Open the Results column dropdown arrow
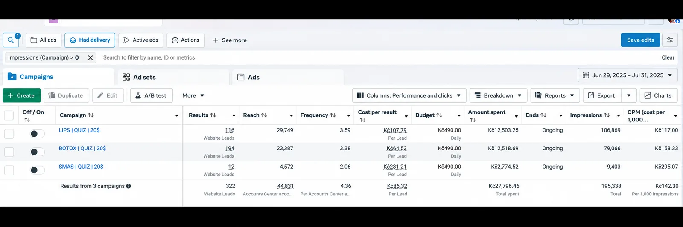The width and height of the screenshot is (683, 227). pyautogui.click(x=234, y=115)
